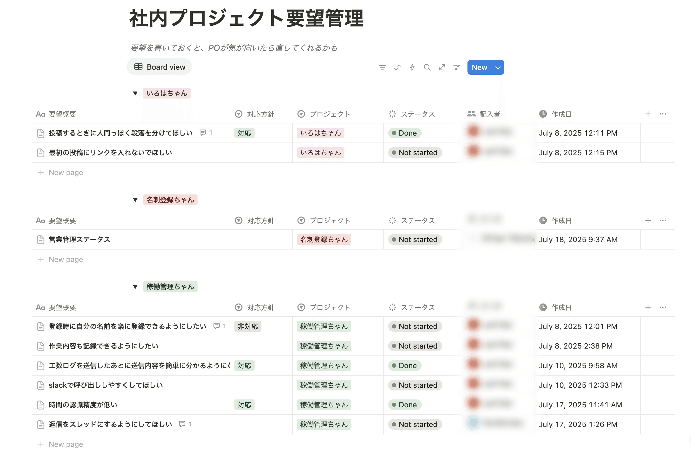Add a property in the いろはちゃん table
The height and width of the screenshot is (454, 691).
(648, 114)
